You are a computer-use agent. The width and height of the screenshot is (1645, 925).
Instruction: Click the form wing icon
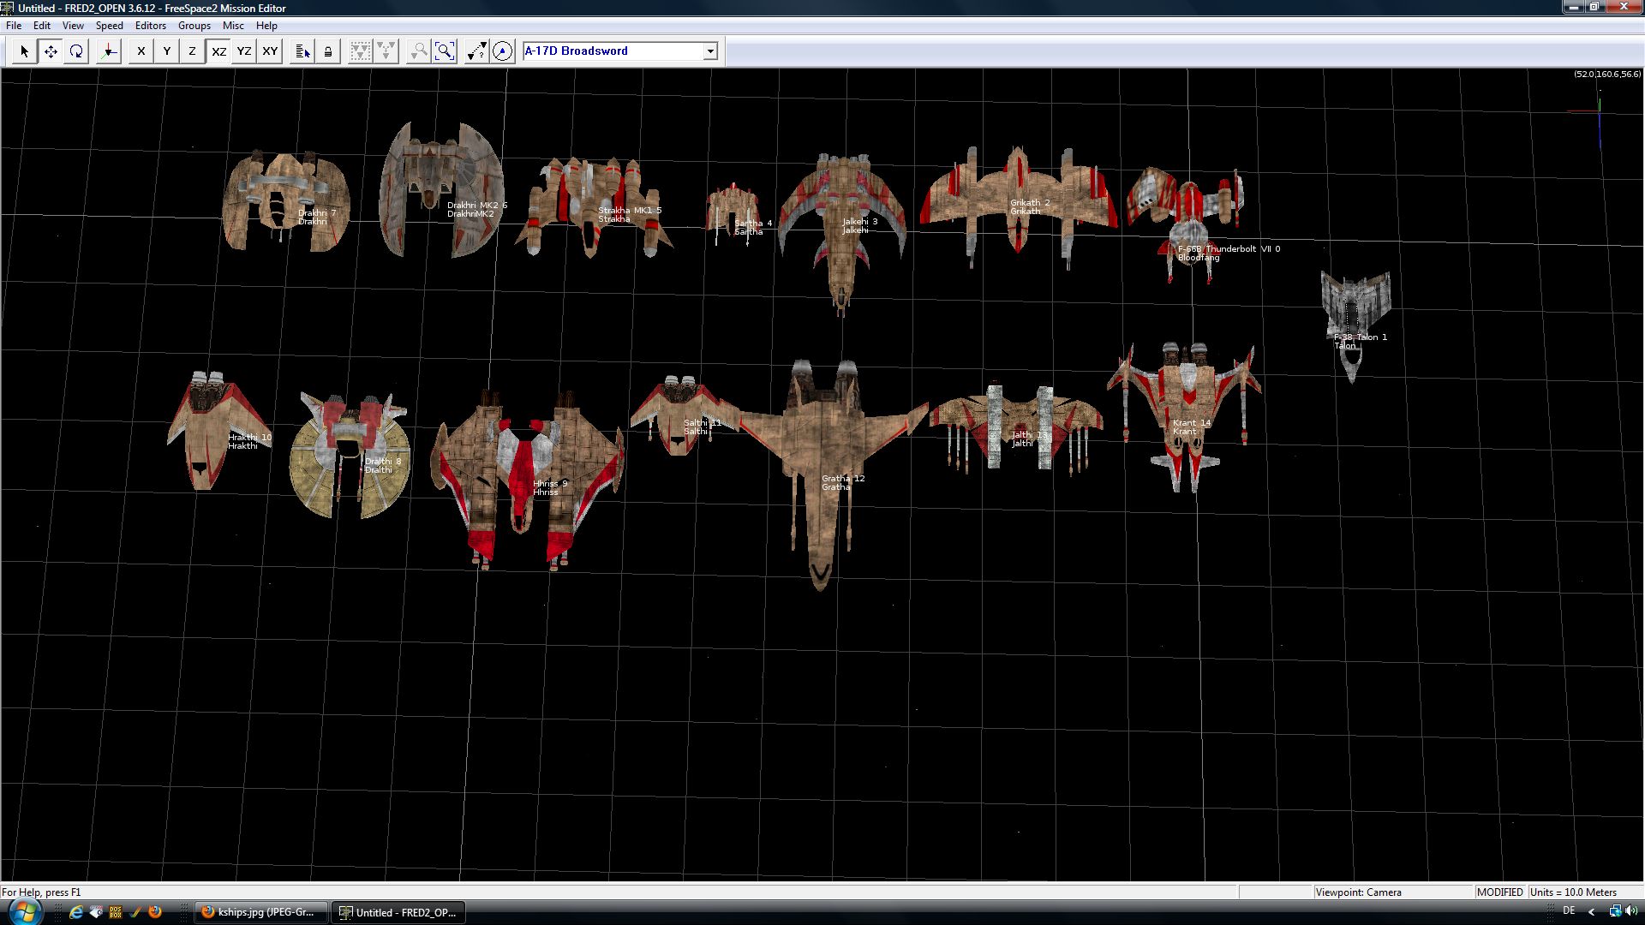tap(361, 51)
